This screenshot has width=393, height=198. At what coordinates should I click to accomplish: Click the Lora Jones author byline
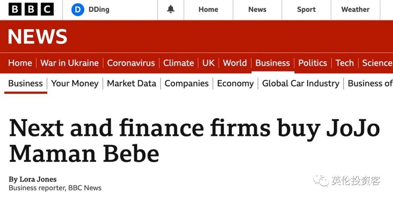[38, 179]
